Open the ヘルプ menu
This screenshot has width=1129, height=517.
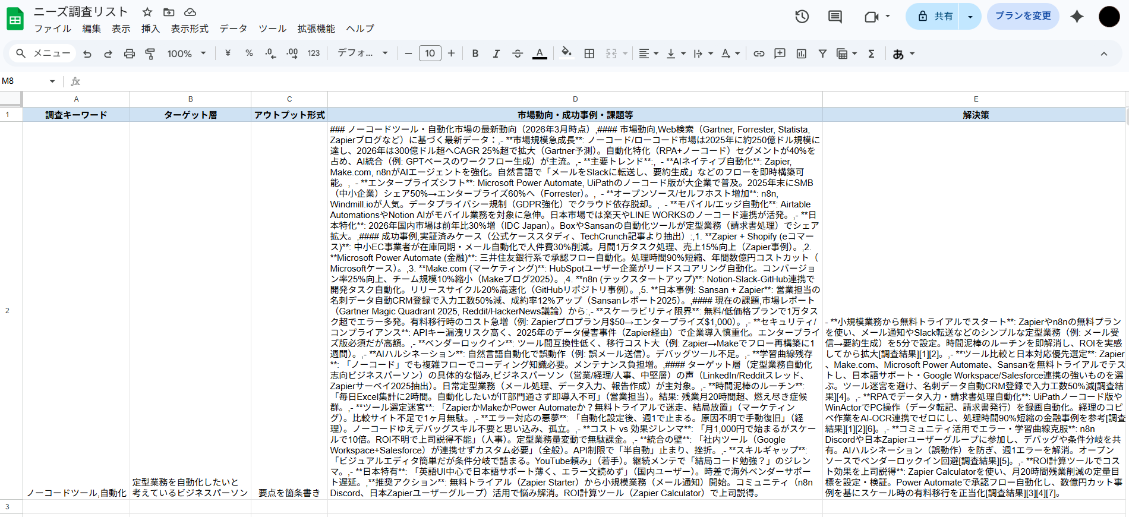(x=360, y=29)
